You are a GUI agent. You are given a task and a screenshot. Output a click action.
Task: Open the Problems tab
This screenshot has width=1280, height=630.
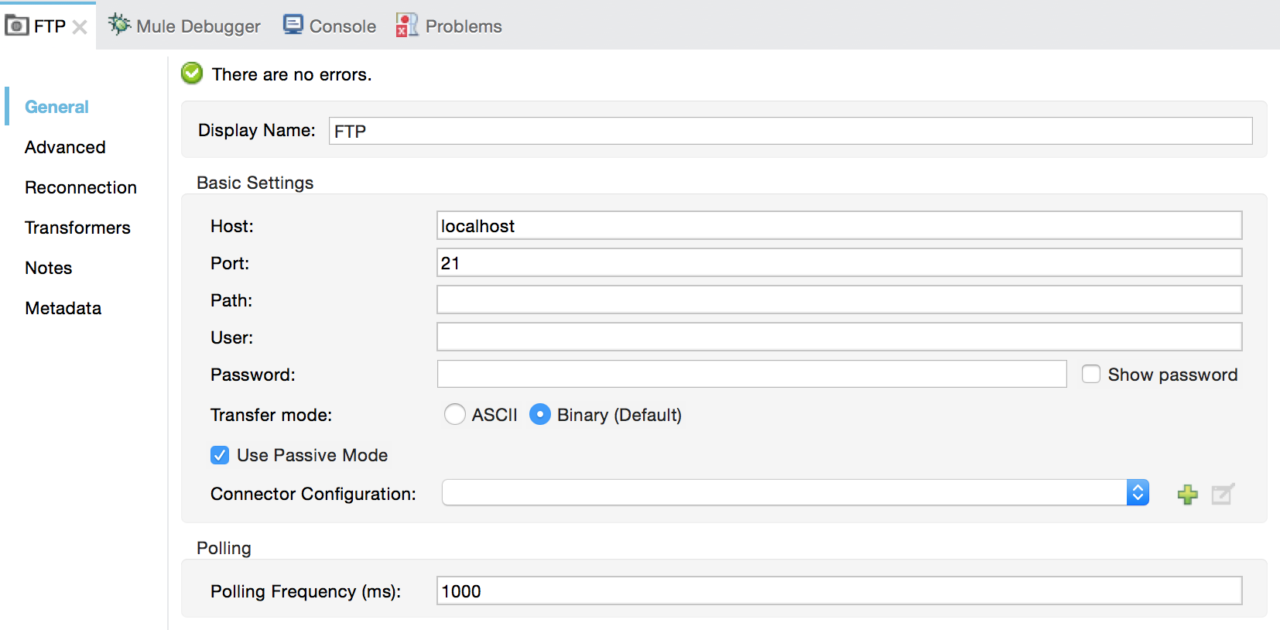[449, 26]
